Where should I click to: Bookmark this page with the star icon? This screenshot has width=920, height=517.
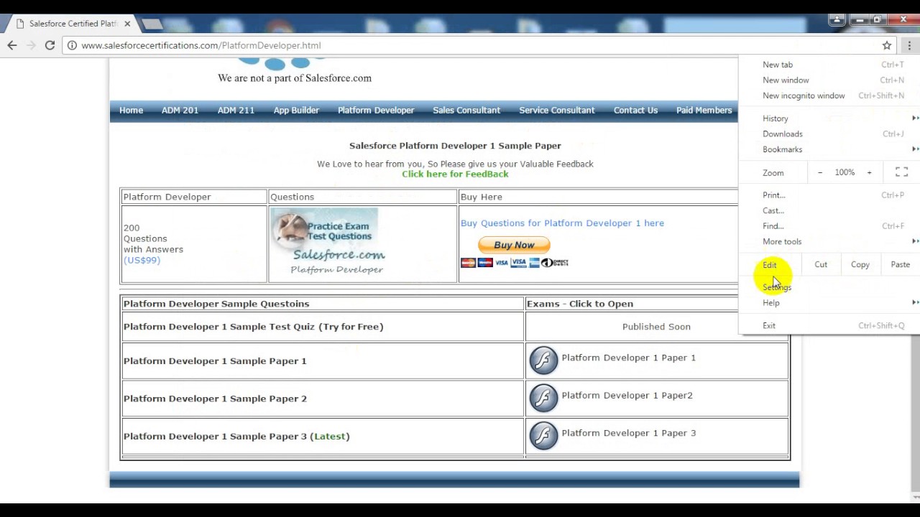887,45
